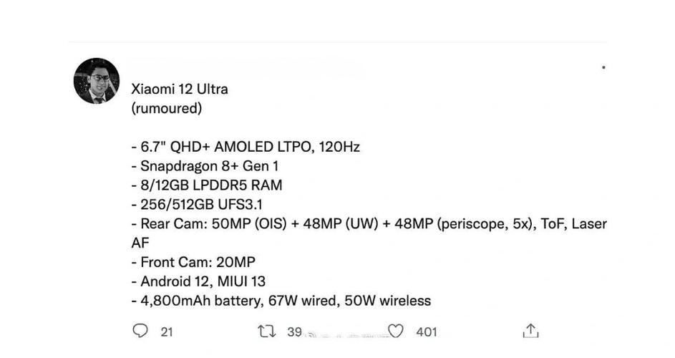Click the 8/12GB LPDDR5 RAM line
The image size is (675, 358).
pos(207,185)
